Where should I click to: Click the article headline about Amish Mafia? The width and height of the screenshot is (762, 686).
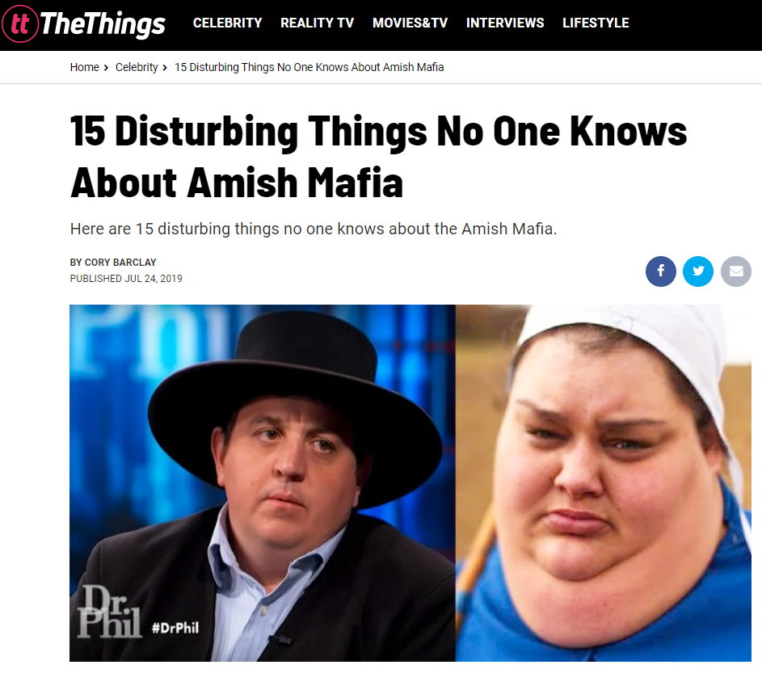(378, 157)
